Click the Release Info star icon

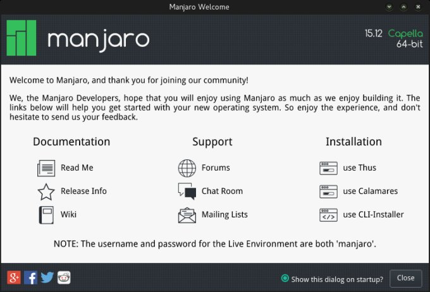pos(46,192)
